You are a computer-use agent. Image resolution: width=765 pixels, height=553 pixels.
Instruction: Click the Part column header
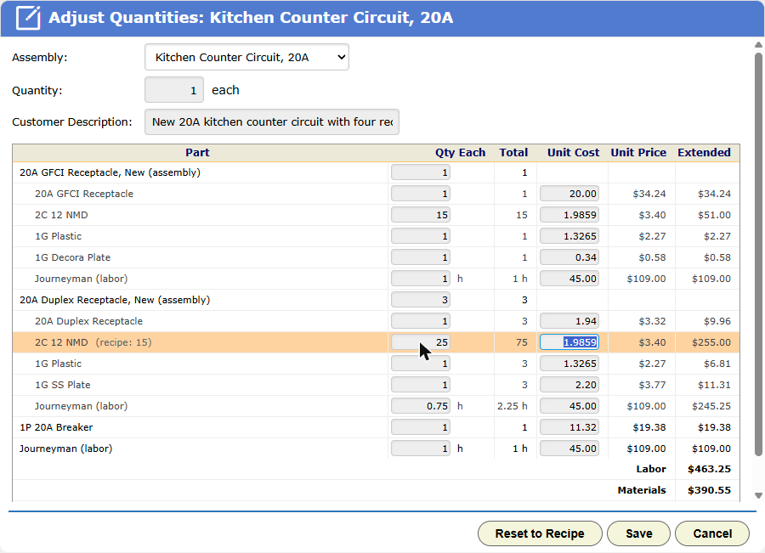click(197, 153)
